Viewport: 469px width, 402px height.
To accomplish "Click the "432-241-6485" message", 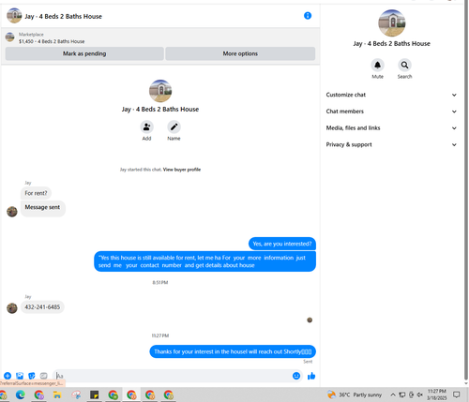I will click(x=42, y=307).
